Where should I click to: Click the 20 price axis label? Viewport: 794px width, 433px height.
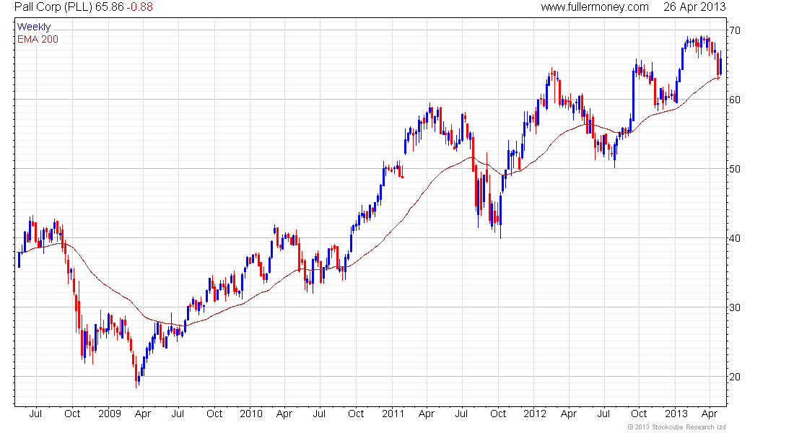click(734, 377)
